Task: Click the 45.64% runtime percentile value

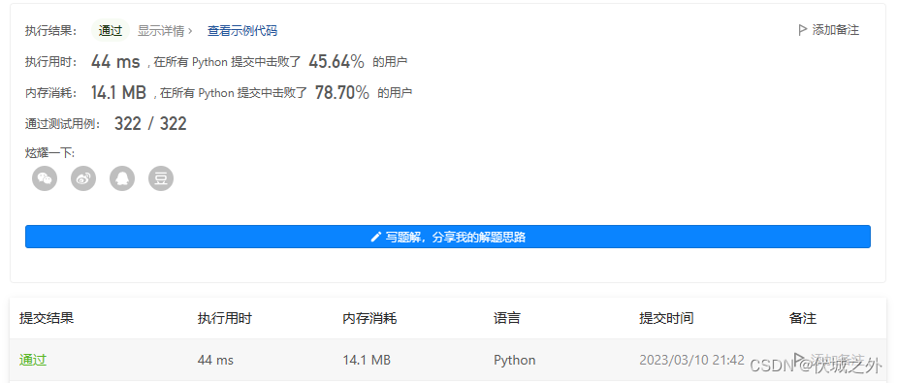Action: tap(336, 62)
